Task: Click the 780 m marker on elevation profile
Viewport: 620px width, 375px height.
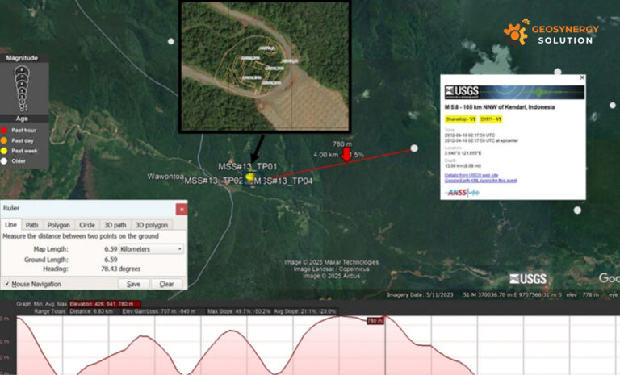Action: point(374,321)
